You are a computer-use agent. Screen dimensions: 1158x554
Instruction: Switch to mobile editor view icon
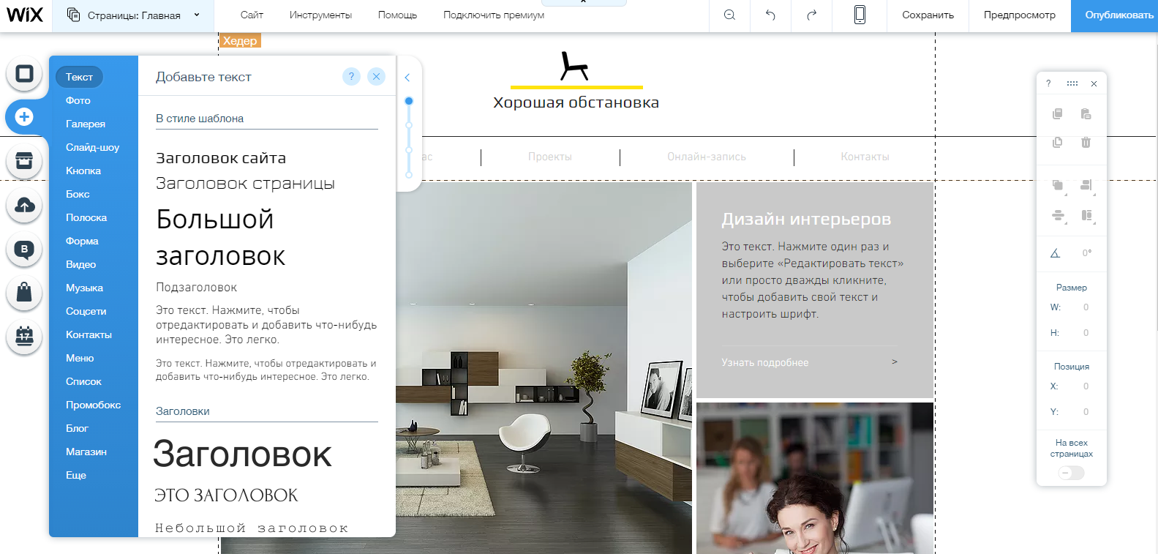(860, 15)
